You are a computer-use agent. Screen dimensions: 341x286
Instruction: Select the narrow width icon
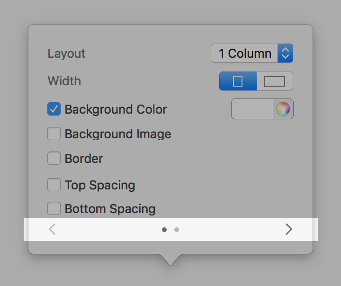click(238, 81)
